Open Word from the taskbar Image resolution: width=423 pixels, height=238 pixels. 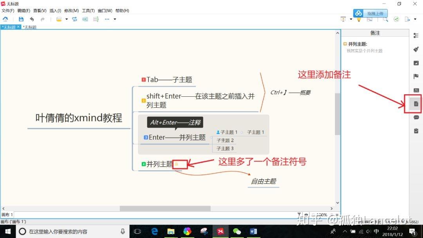pos(253,231)
